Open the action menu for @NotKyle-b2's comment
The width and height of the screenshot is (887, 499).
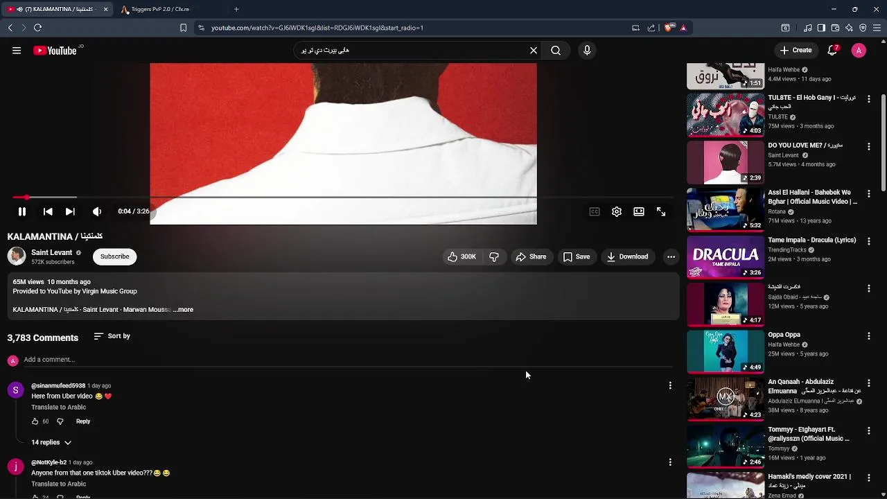point(670,462)
